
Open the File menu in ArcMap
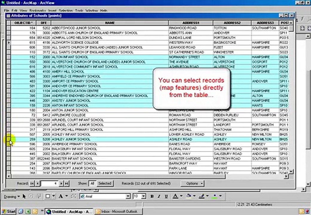pyautogui.click(x=6, y=10)
